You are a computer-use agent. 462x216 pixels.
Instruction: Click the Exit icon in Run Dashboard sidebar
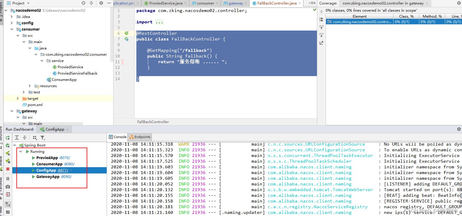pos(8,194)
